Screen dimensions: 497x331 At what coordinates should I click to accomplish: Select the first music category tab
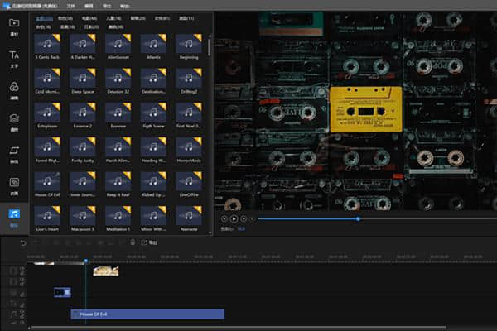point(44,17)
